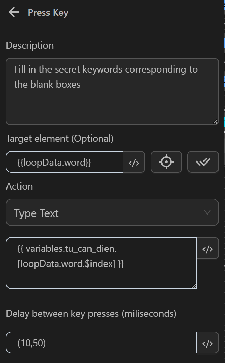The image size is (225, 363).
Task: Toggle expression input for the delay value
Action: (208, 342)
